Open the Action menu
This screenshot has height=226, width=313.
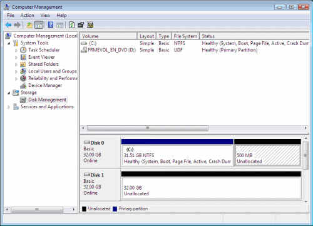(x=27, y=15)
